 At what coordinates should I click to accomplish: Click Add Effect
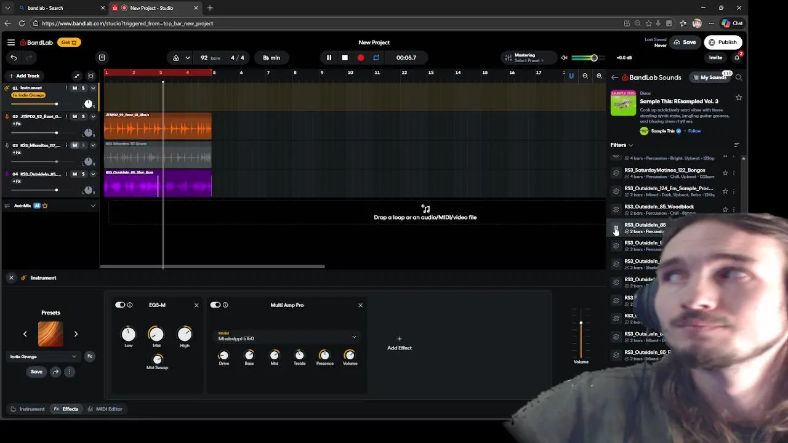[x=400, y=343]
